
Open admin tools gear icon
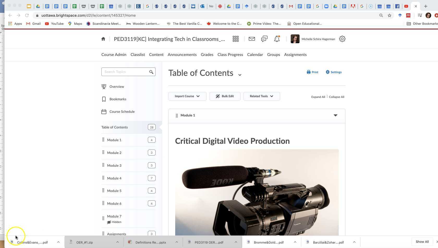click(x=342, y=39)
